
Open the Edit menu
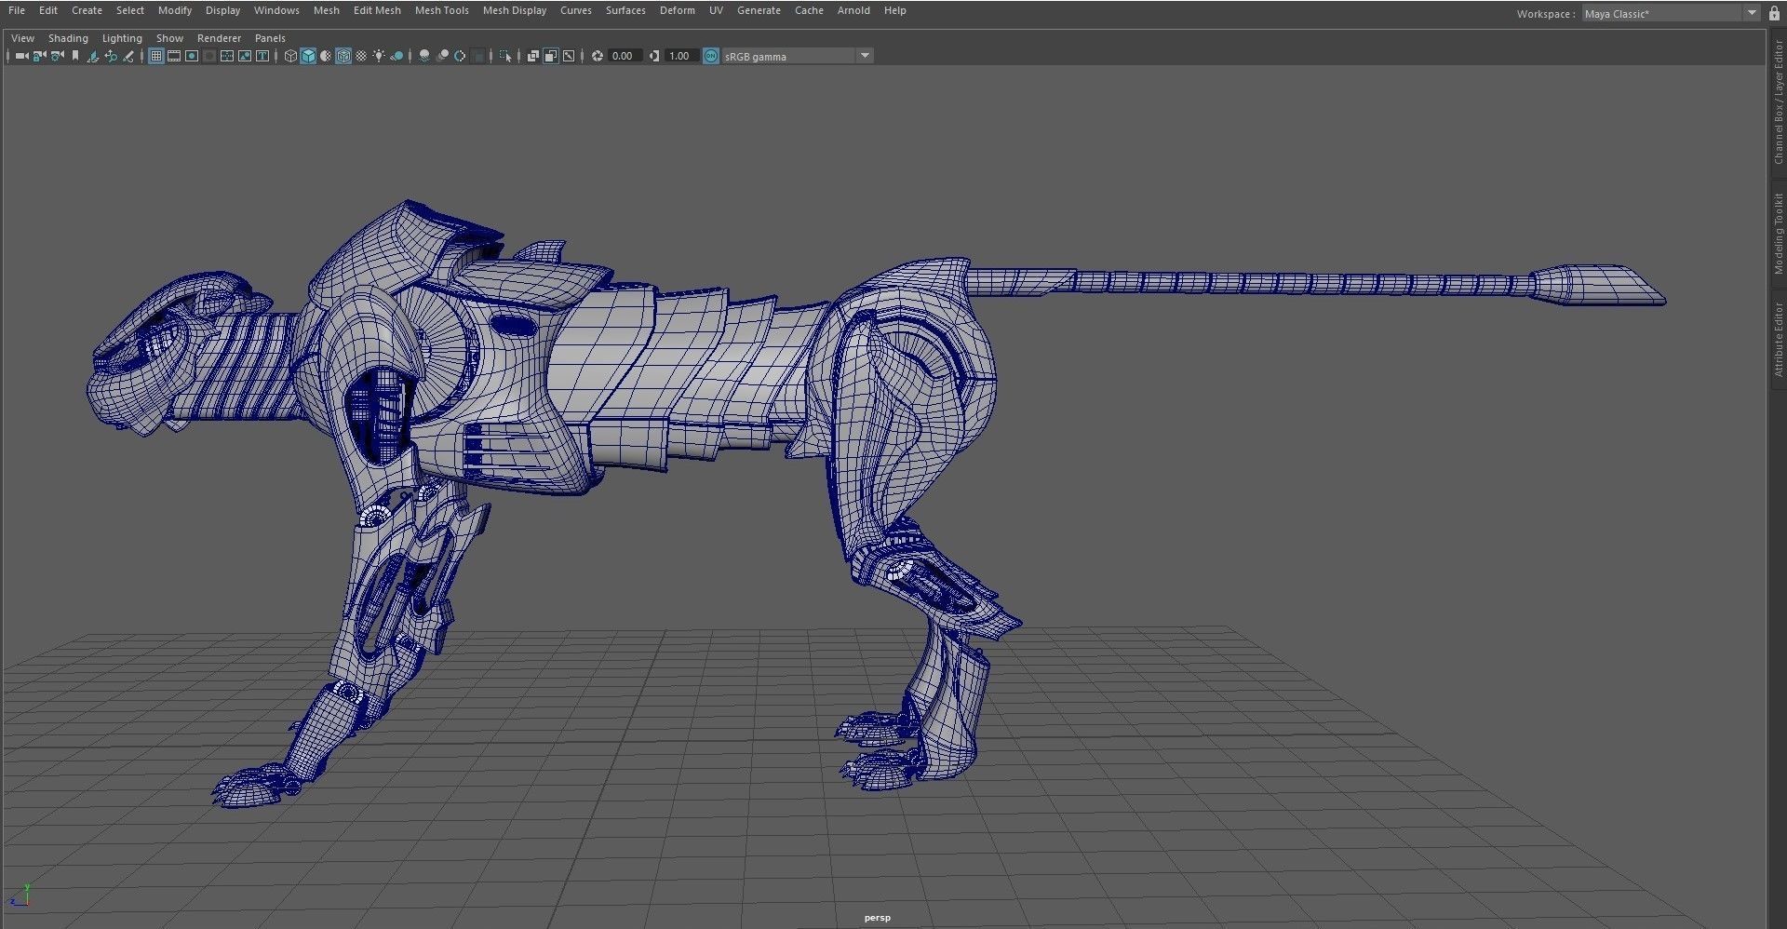pyautogui.click(x=48, y=10)
